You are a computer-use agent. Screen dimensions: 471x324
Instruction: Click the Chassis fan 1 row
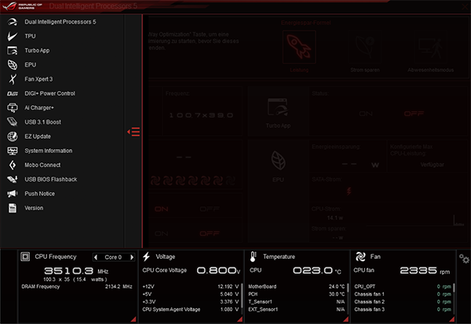(x=403, y=294)
